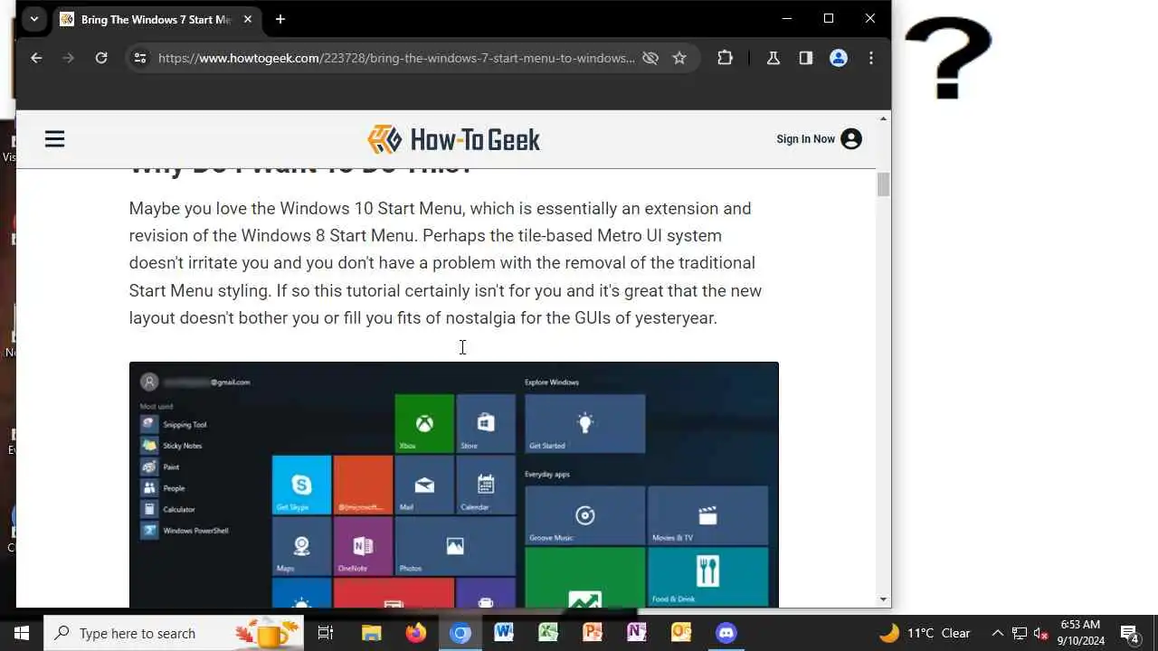
Task: Open the Windows Start button
Action: pyautogui.click(x=22, y=633)
